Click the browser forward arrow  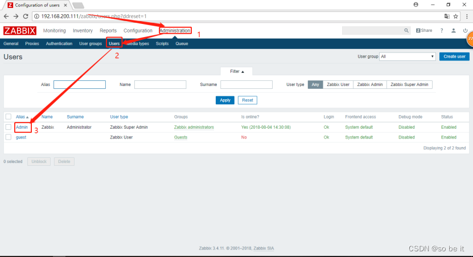16,17
